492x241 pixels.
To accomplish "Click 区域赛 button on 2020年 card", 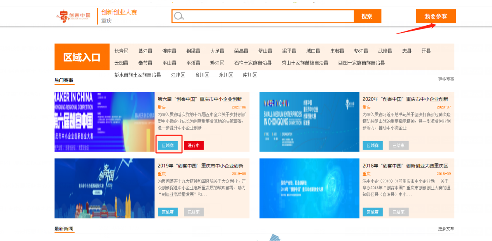I will [x=373, y=145].
